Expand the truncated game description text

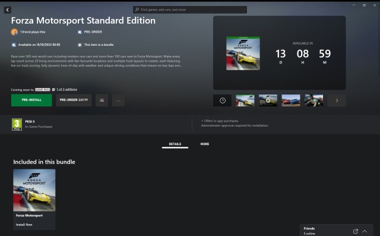pyautogui.click(x=96, y=61)
